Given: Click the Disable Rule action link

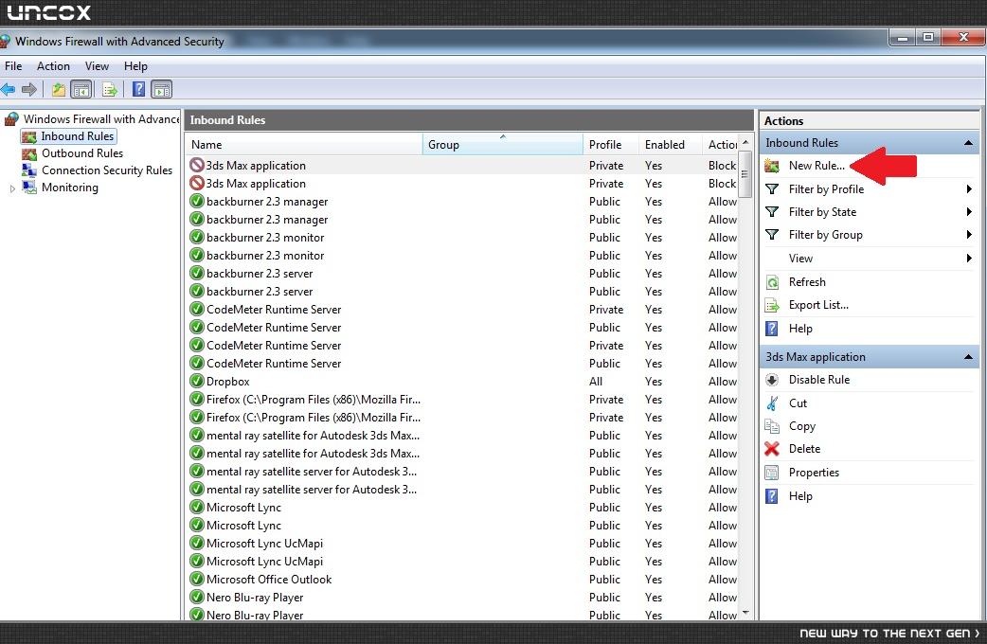Looking at the screenshot, I should click(819, 380).
